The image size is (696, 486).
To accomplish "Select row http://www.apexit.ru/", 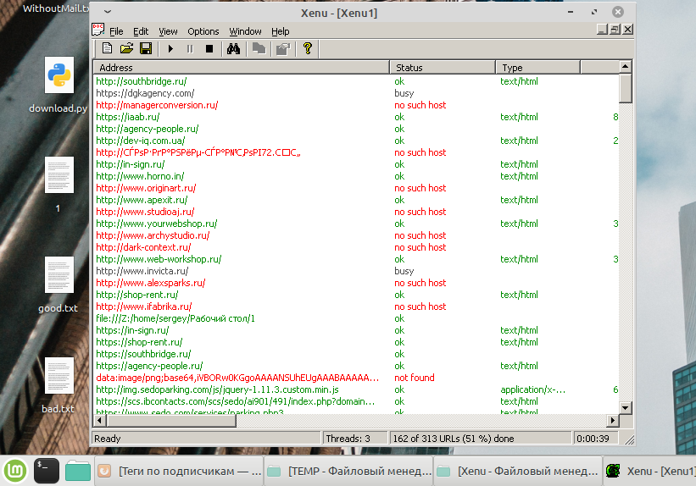I will (x=356, y=200).
